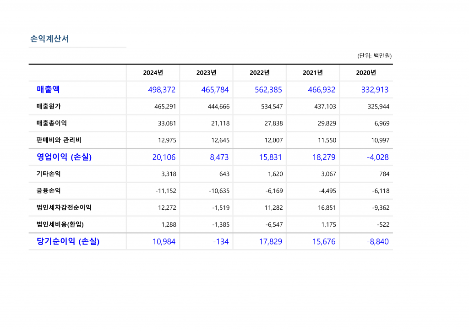The width and height of the screenshot is (469, 332).
Task: Select the 2023 net loss value -134
Action: 221,241
